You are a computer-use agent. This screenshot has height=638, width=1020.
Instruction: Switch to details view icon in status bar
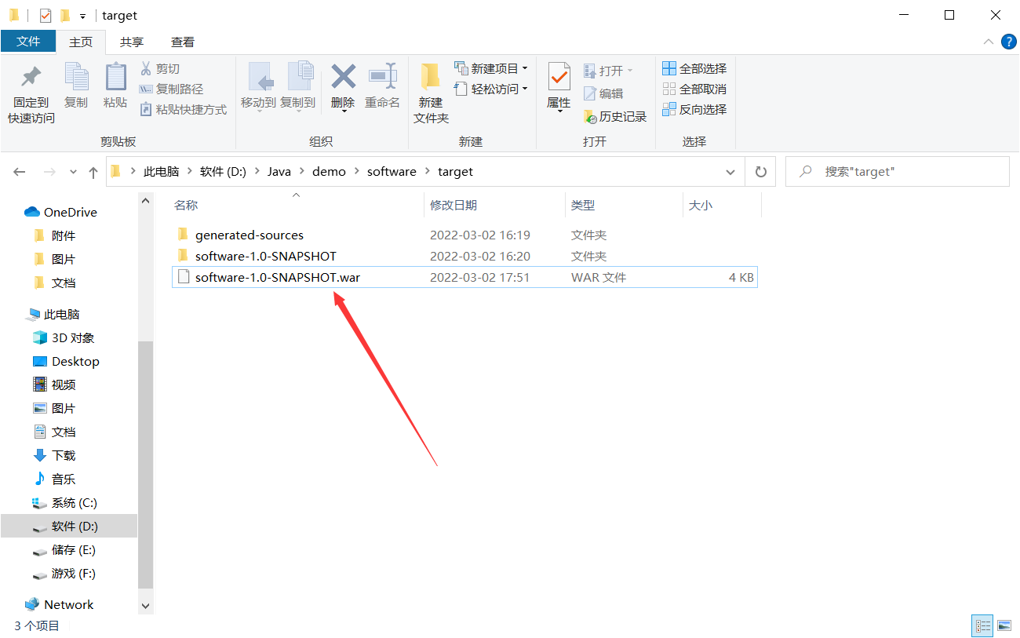[x=982, y=625]
